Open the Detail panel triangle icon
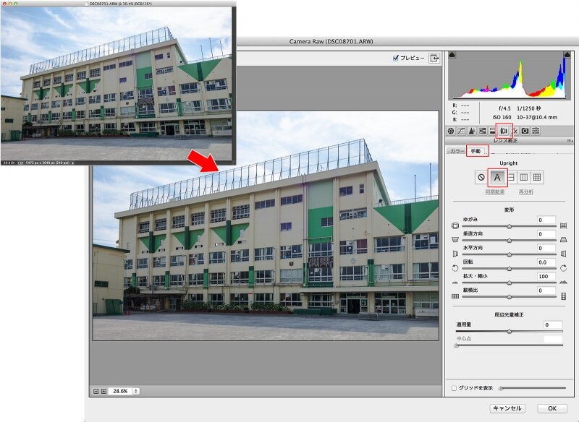 tap(472, 131)
